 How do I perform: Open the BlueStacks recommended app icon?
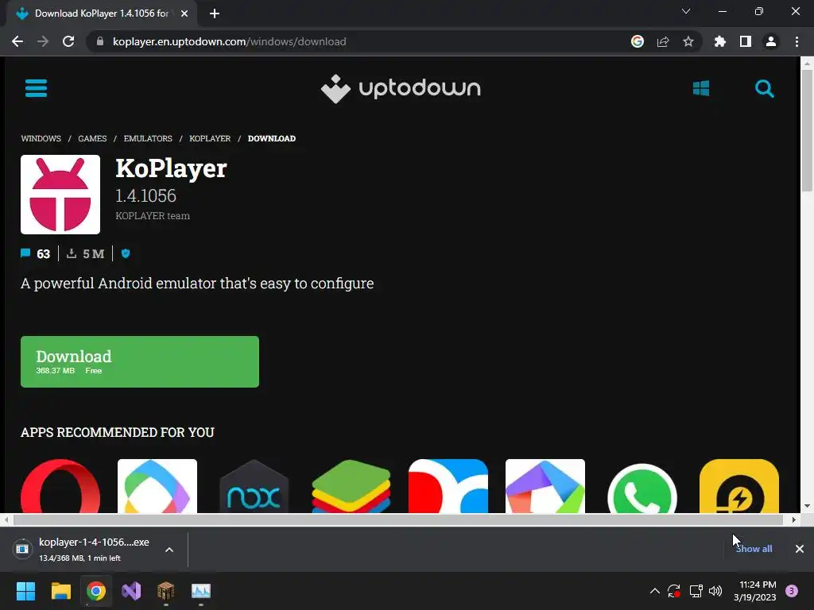coord(351,486)
